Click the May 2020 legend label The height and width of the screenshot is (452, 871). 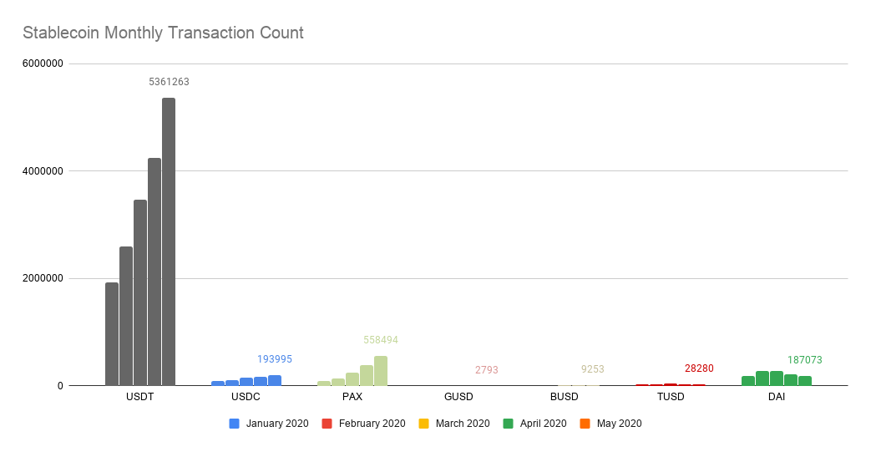(620, 424)
